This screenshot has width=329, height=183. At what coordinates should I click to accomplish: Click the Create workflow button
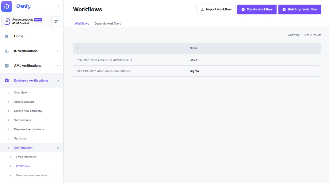[257, 10]
